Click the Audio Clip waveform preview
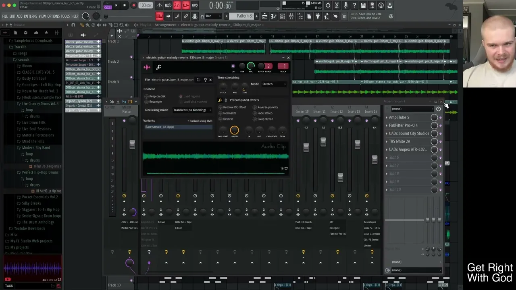 (x=215, y=157)
